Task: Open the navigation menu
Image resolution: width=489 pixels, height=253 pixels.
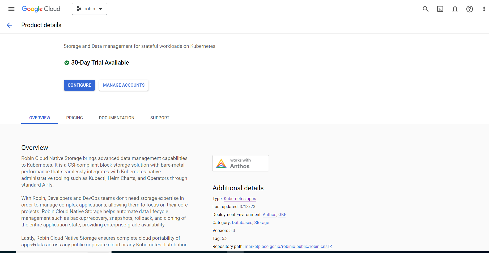Action: pyautogui.click(x=11, y=9)
